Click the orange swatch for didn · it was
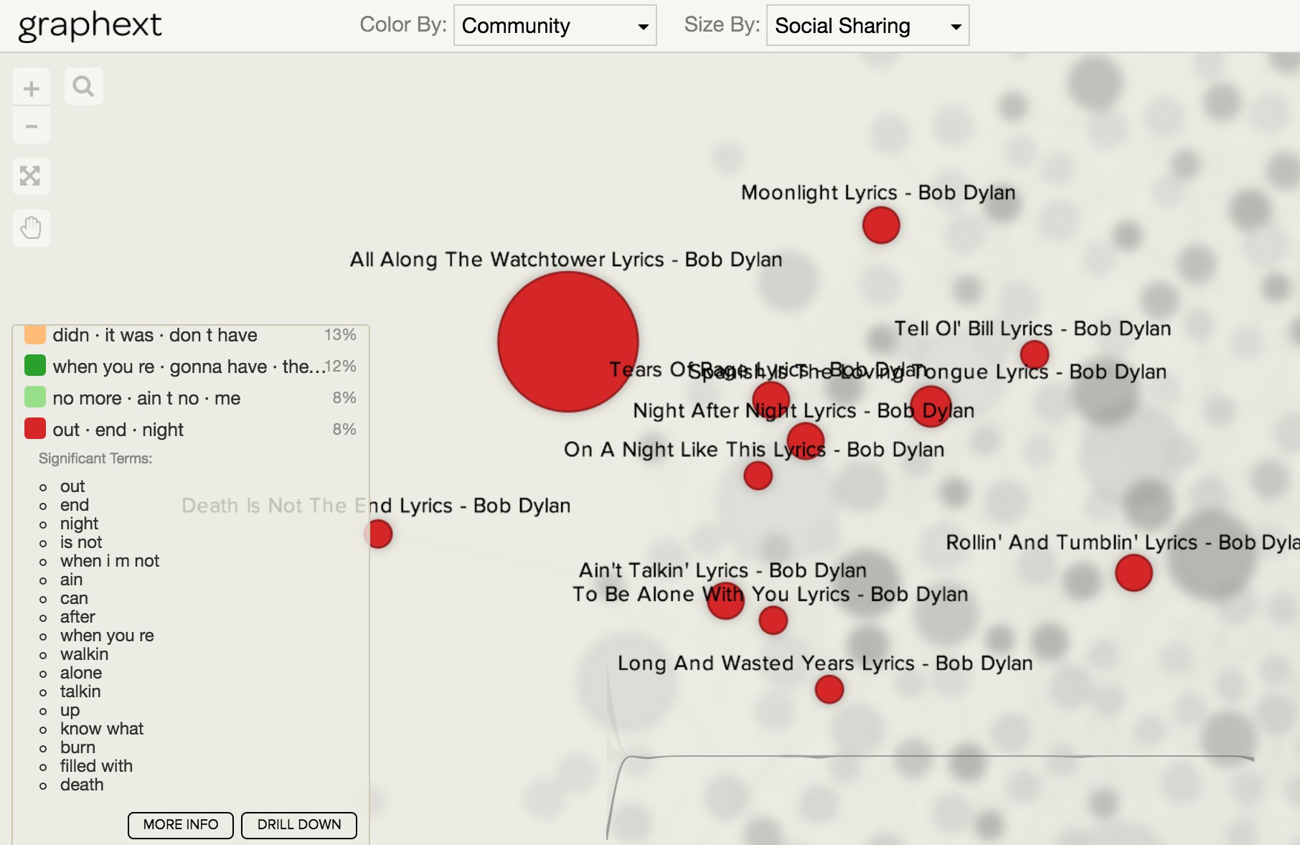The image size is (1300, 845). tap(35, 334)
